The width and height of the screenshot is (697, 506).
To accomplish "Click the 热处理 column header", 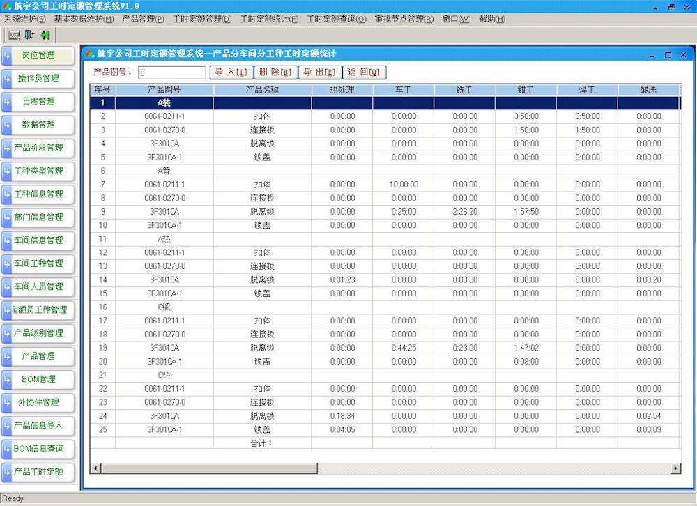I will 342,90.
